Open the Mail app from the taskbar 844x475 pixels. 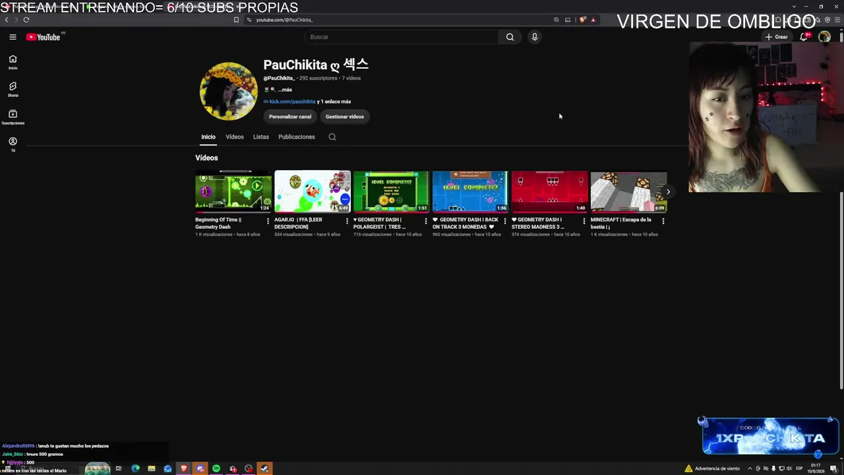[167, 468]
